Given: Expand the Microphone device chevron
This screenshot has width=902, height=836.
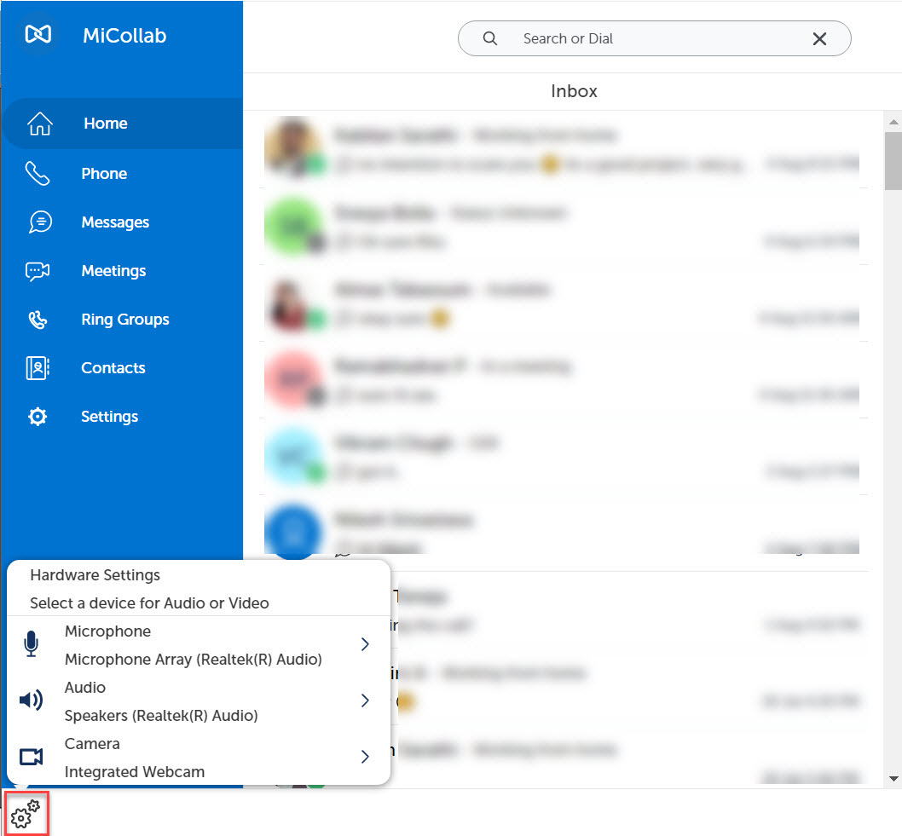Looking at the screenshot, I should [365, 644].
